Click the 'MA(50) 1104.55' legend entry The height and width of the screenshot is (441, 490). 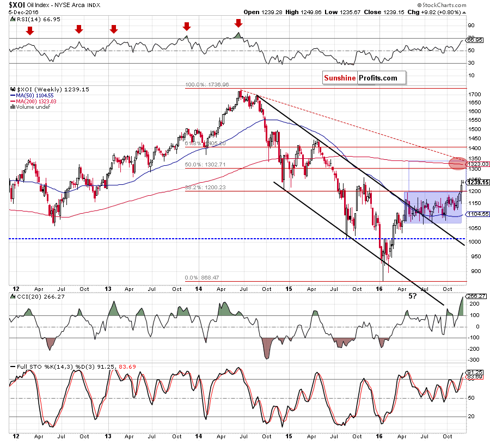[35, 96]
